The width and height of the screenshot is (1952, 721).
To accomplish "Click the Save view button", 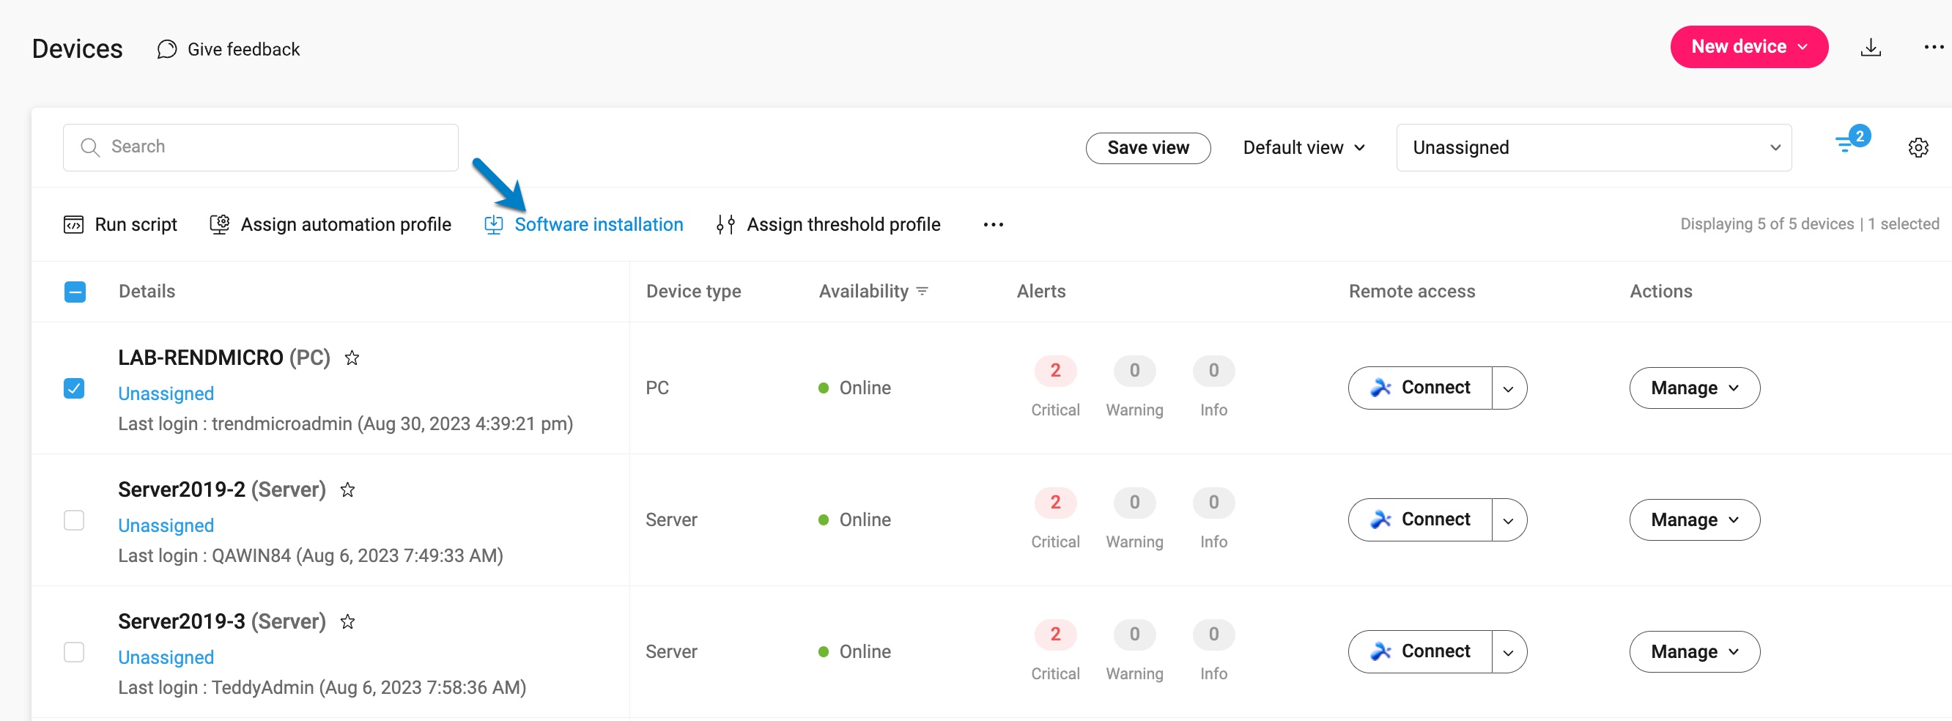I will (x=1148, y=148).
